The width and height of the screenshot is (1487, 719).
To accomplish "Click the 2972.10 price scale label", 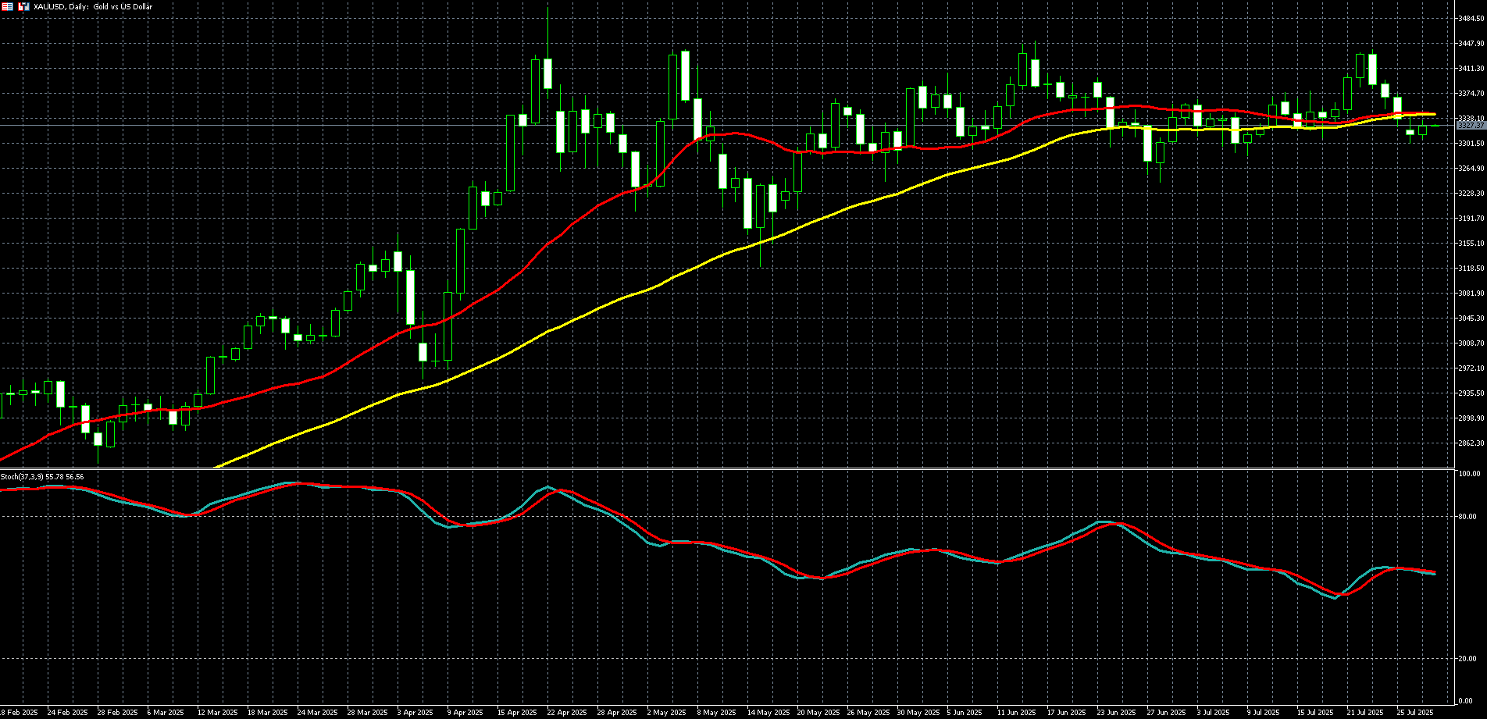I will pos(1471,368).
